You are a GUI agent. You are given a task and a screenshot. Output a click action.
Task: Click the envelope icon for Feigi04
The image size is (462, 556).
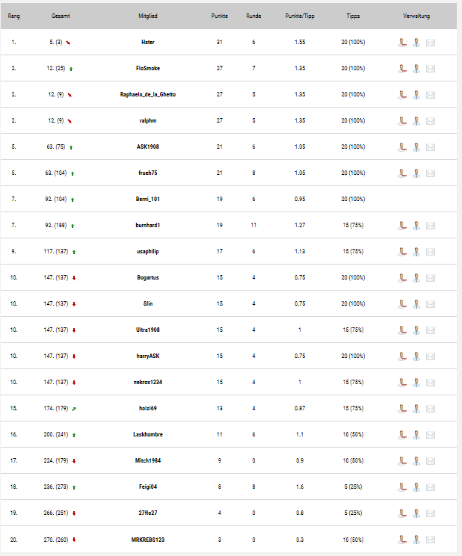(x=431, y=487)
